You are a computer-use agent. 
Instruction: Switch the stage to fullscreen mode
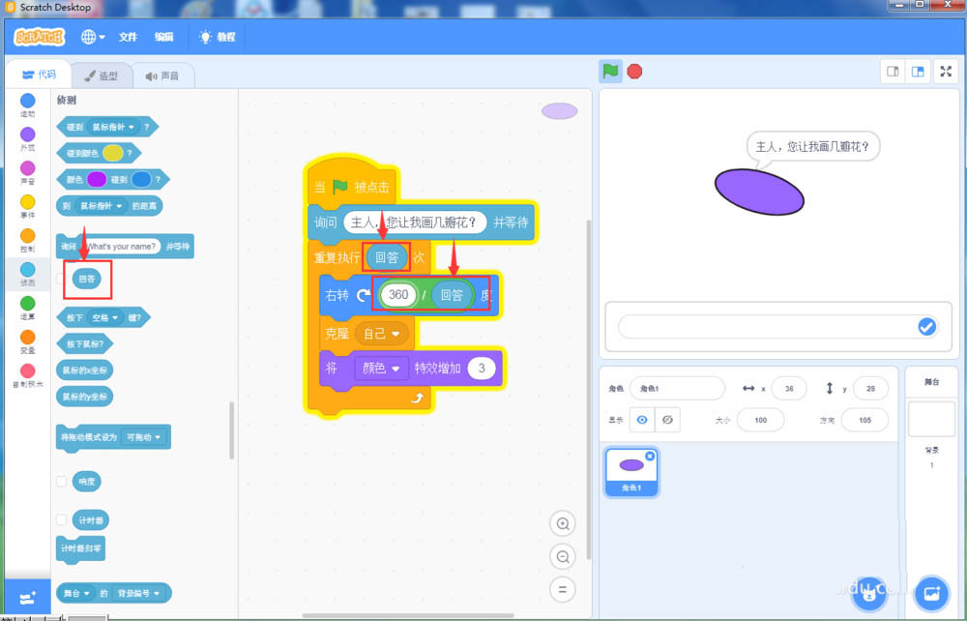[x=946, y=70]
